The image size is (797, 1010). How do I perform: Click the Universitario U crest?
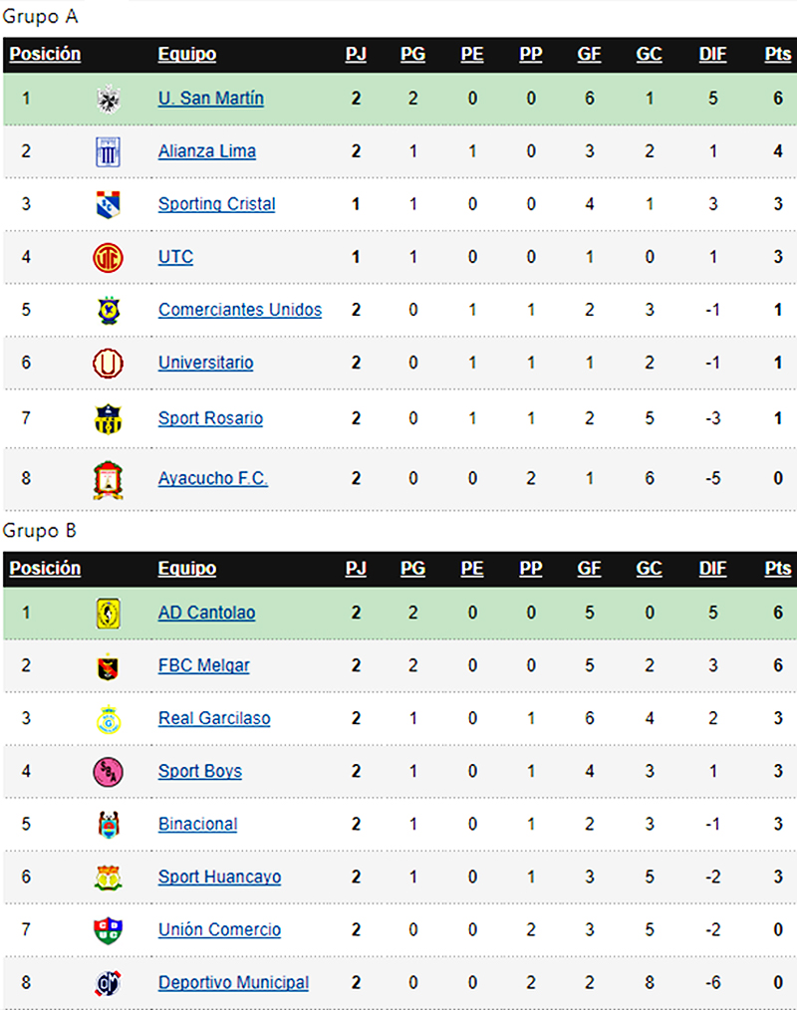click(108, 363)
